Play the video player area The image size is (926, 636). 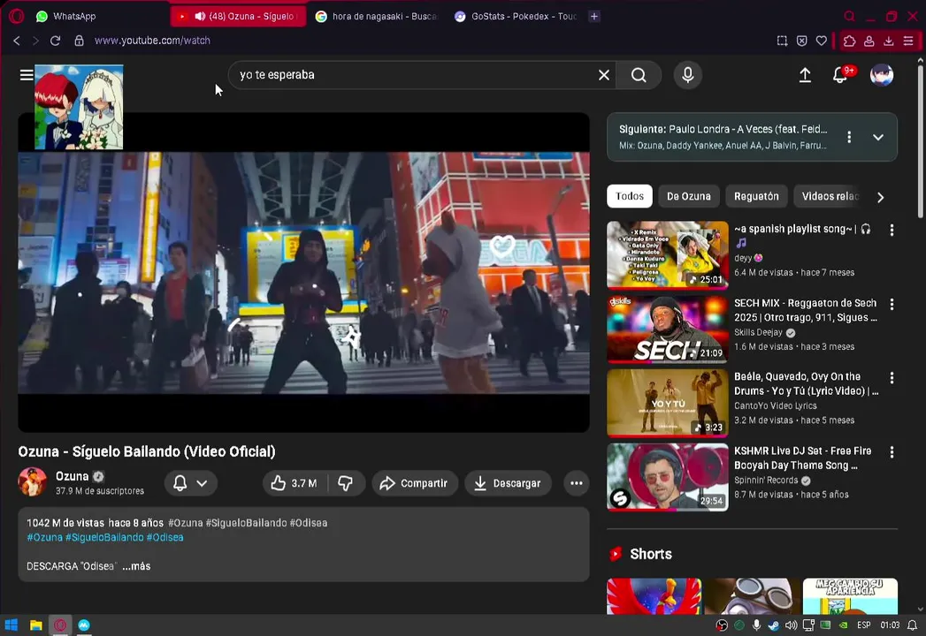[x=303, y=273]
